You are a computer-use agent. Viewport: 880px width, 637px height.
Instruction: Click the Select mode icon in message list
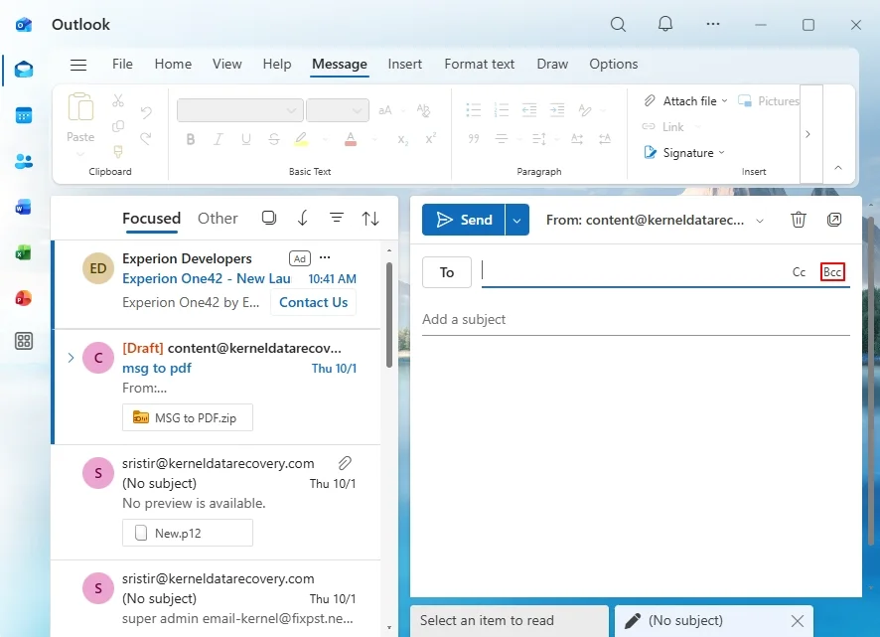[x=269, y=218]
